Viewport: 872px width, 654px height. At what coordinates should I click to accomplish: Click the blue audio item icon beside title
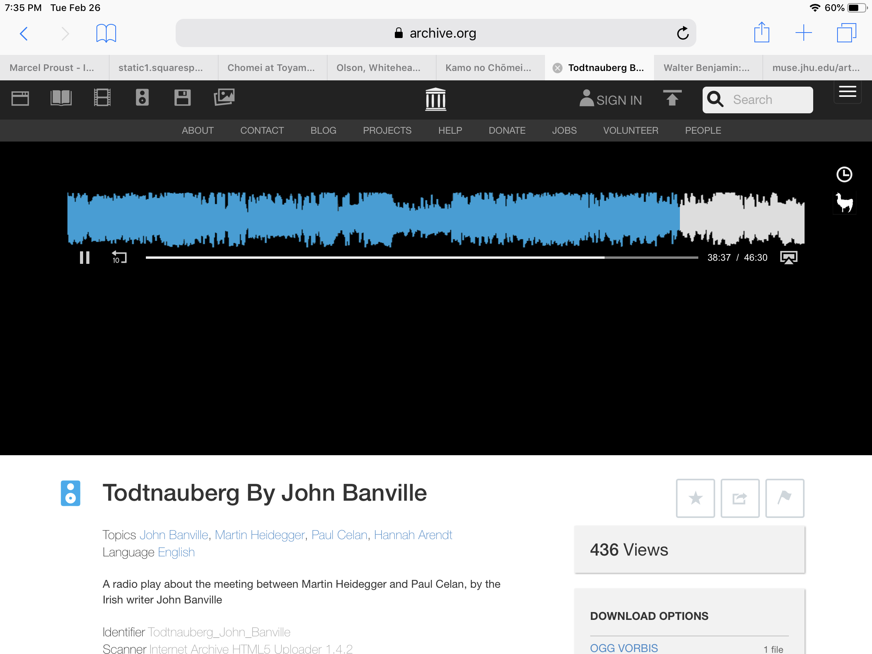coord(71,493)
